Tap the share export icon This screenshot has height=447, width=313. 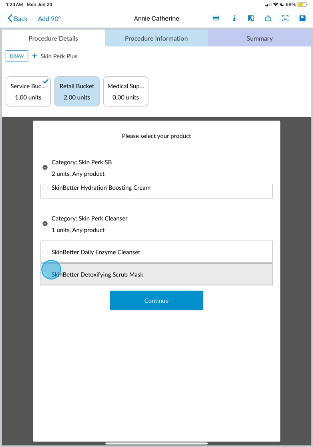(x=268, y=18)
